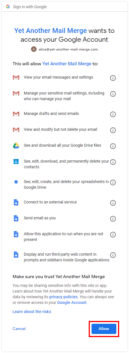Open info for third-party web content permission
The image size is (129, 353).
click(x=113, y=255)
